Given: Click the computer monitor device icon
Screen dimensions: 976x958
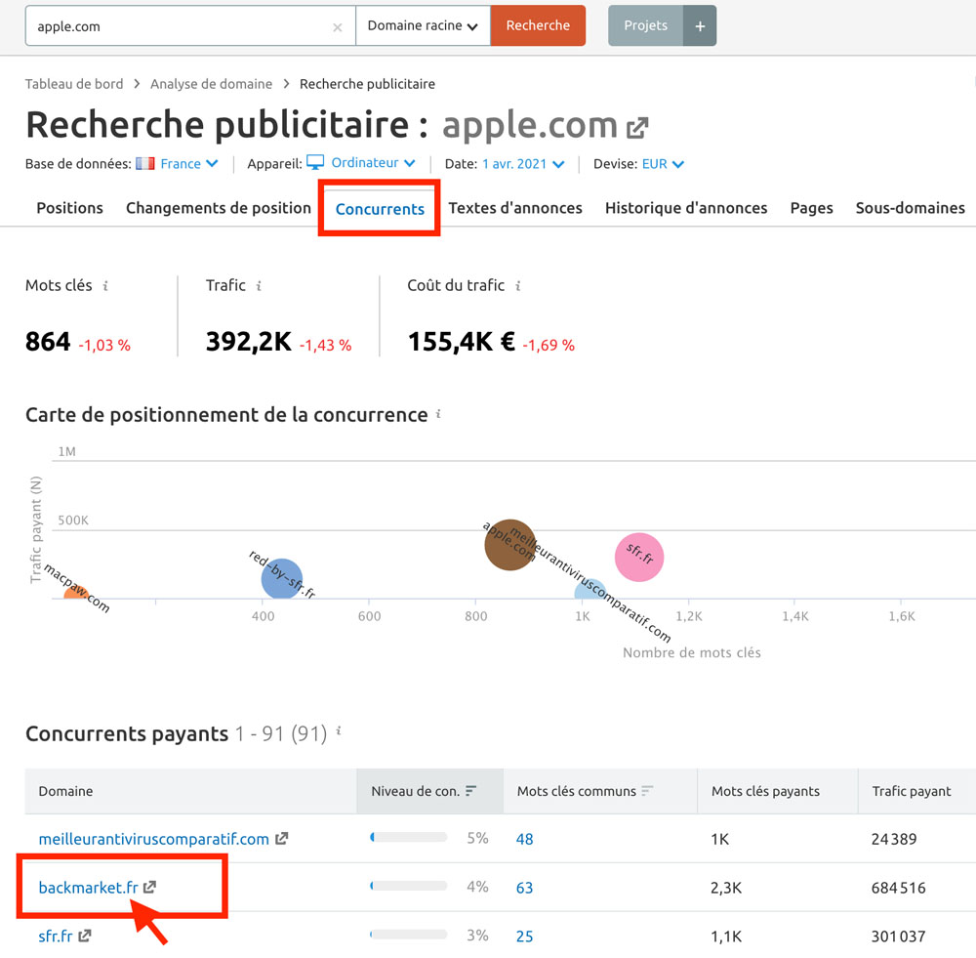Looking at the screenshot, I should 315,162.
